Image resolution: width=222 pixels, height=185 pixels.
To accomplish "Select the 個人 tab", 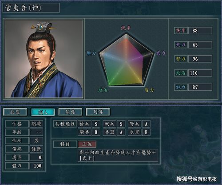I will pyautogui.click(x=43, y=112).
